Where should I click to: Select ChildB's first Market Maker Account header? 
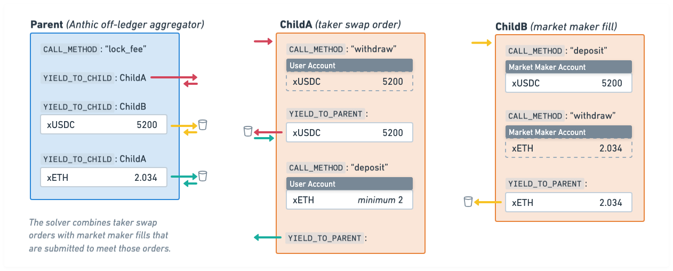[568, 67]
